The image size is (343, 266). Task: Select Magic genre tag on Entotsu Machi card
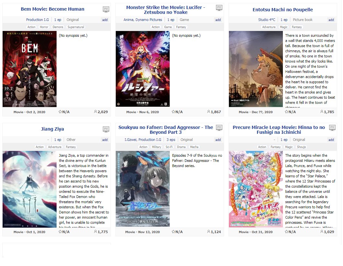[284, 27]
